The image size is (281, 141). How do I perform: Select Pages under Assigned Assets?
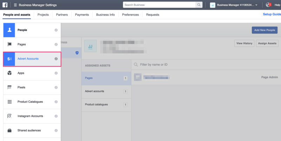coord(106,78)
